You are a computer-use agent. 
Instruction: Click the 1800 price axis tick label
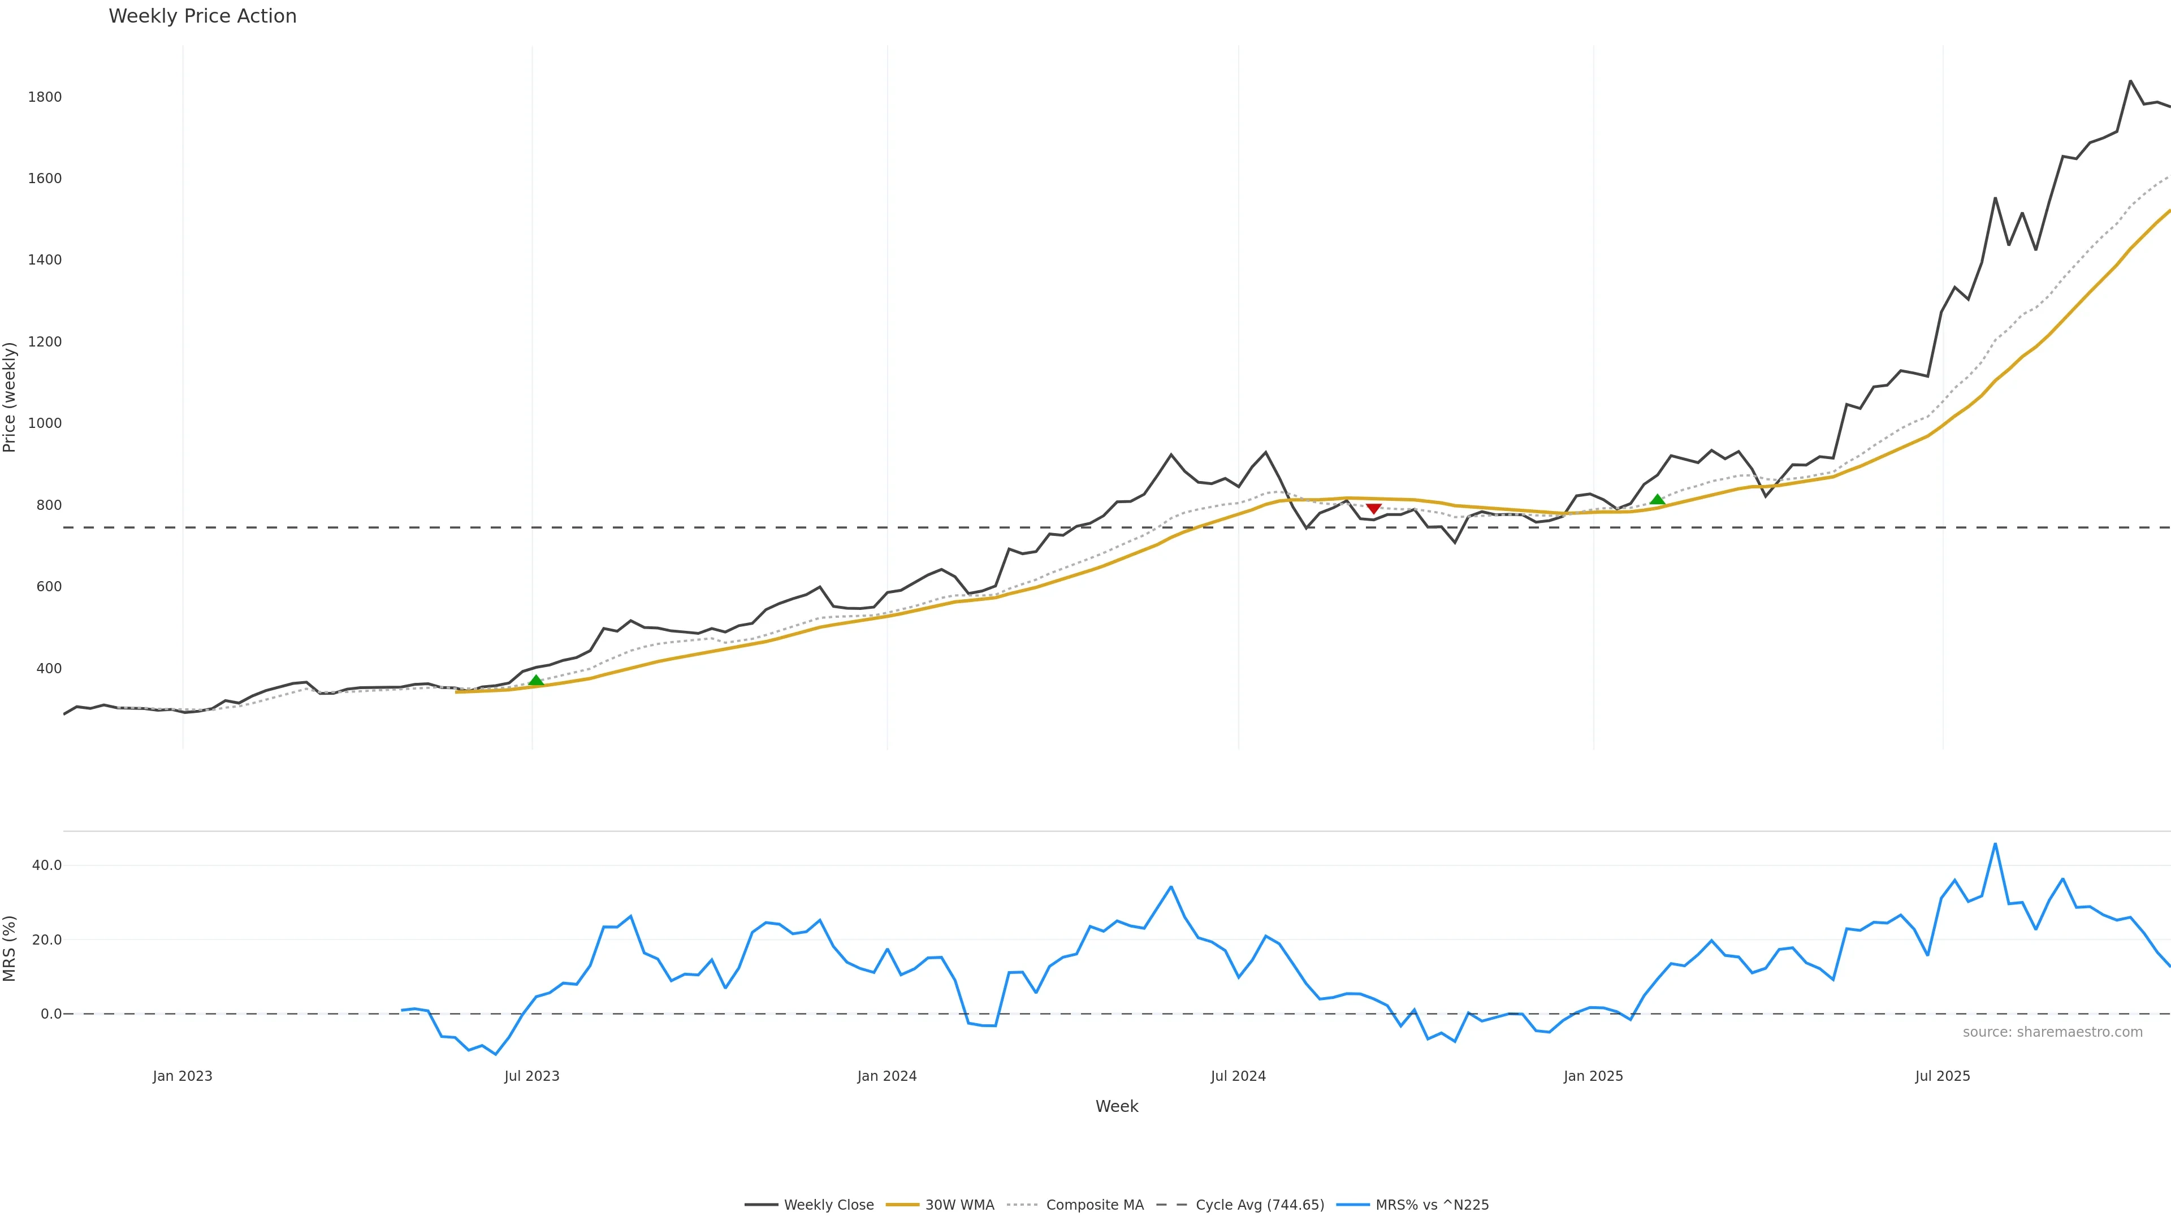pos(45,97)
